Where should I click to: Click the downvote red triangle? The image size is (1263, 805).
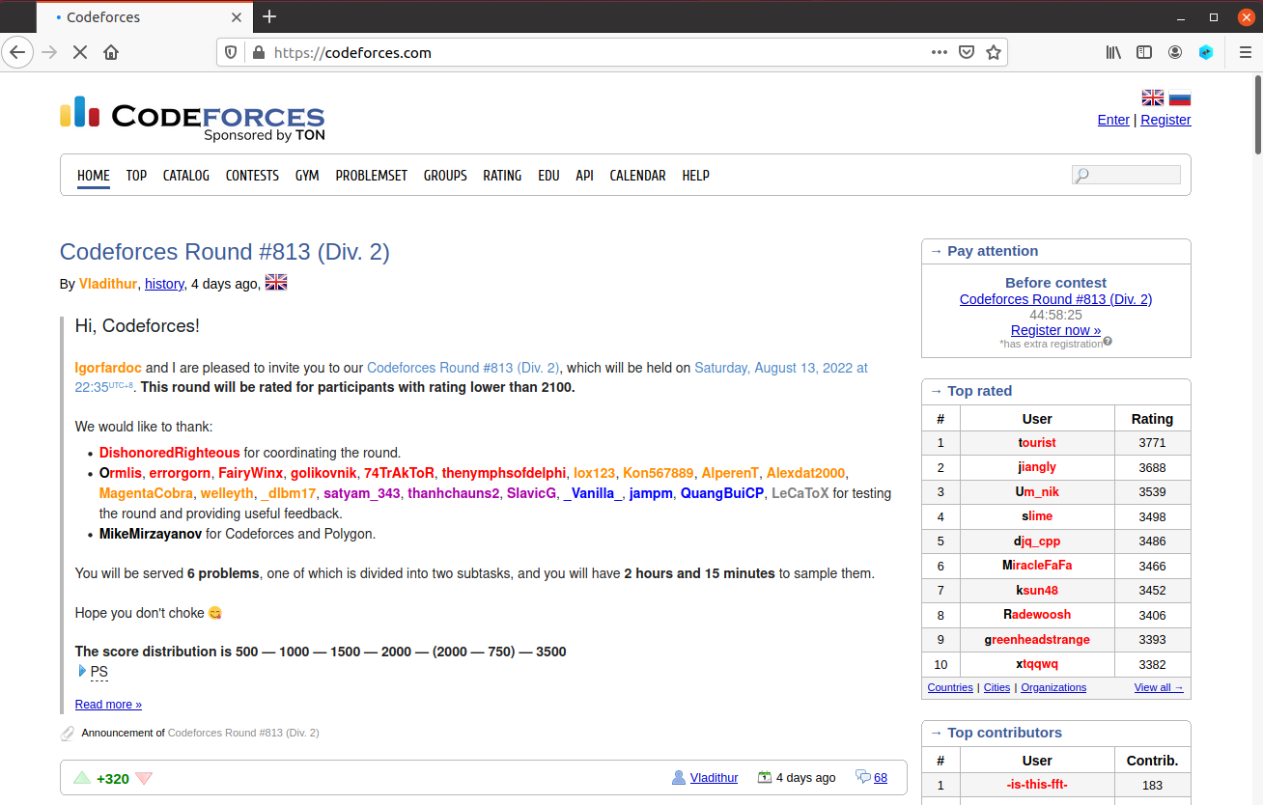(x=144, y=778)
